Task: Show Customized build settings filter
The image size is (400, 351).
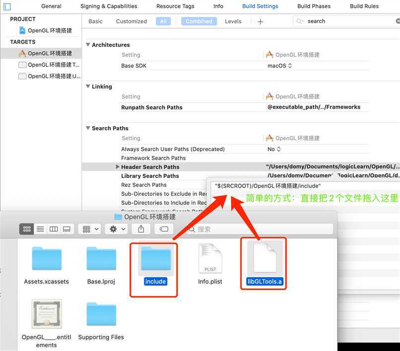Action: (x=132, y=21)
